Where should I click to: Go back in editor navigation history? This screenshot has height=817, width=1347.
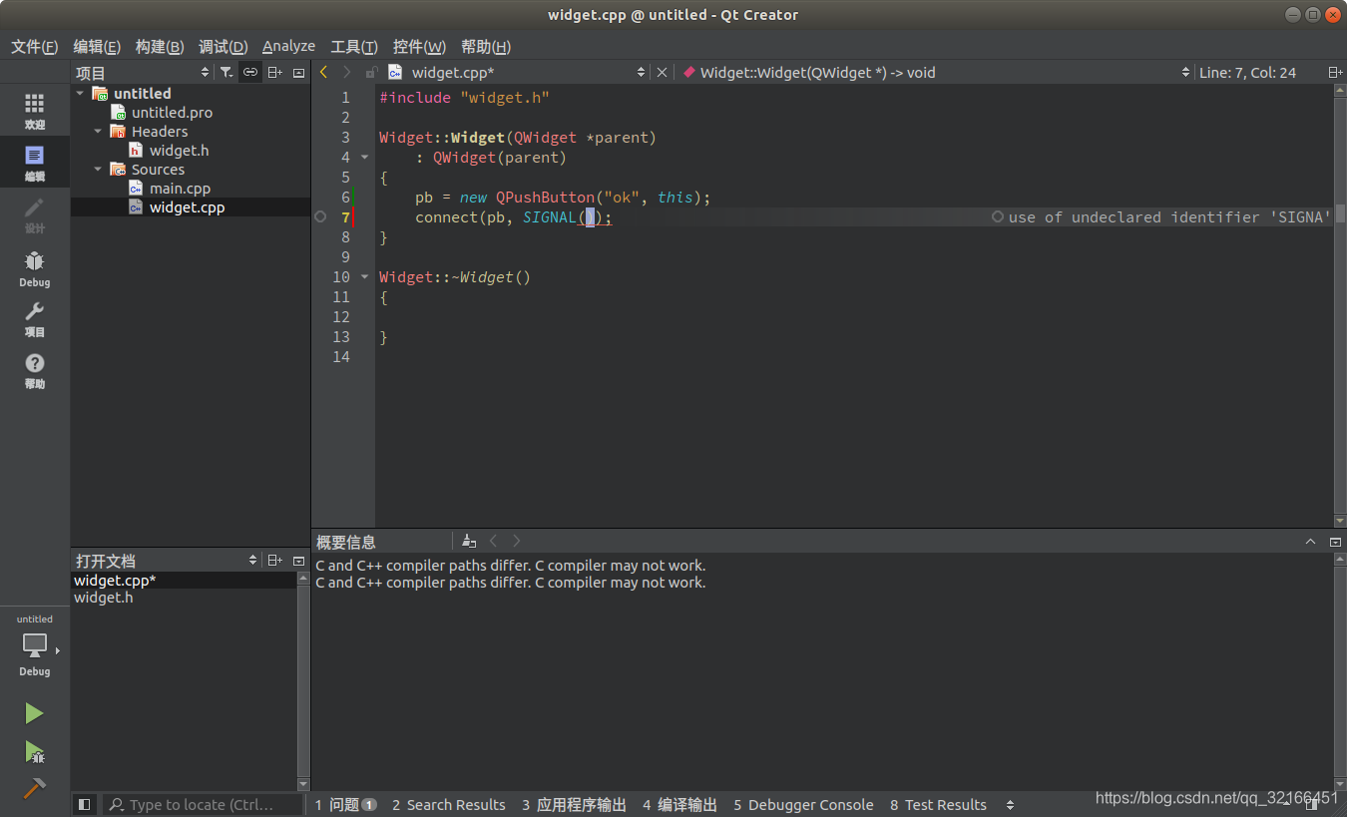pos(323,72)
